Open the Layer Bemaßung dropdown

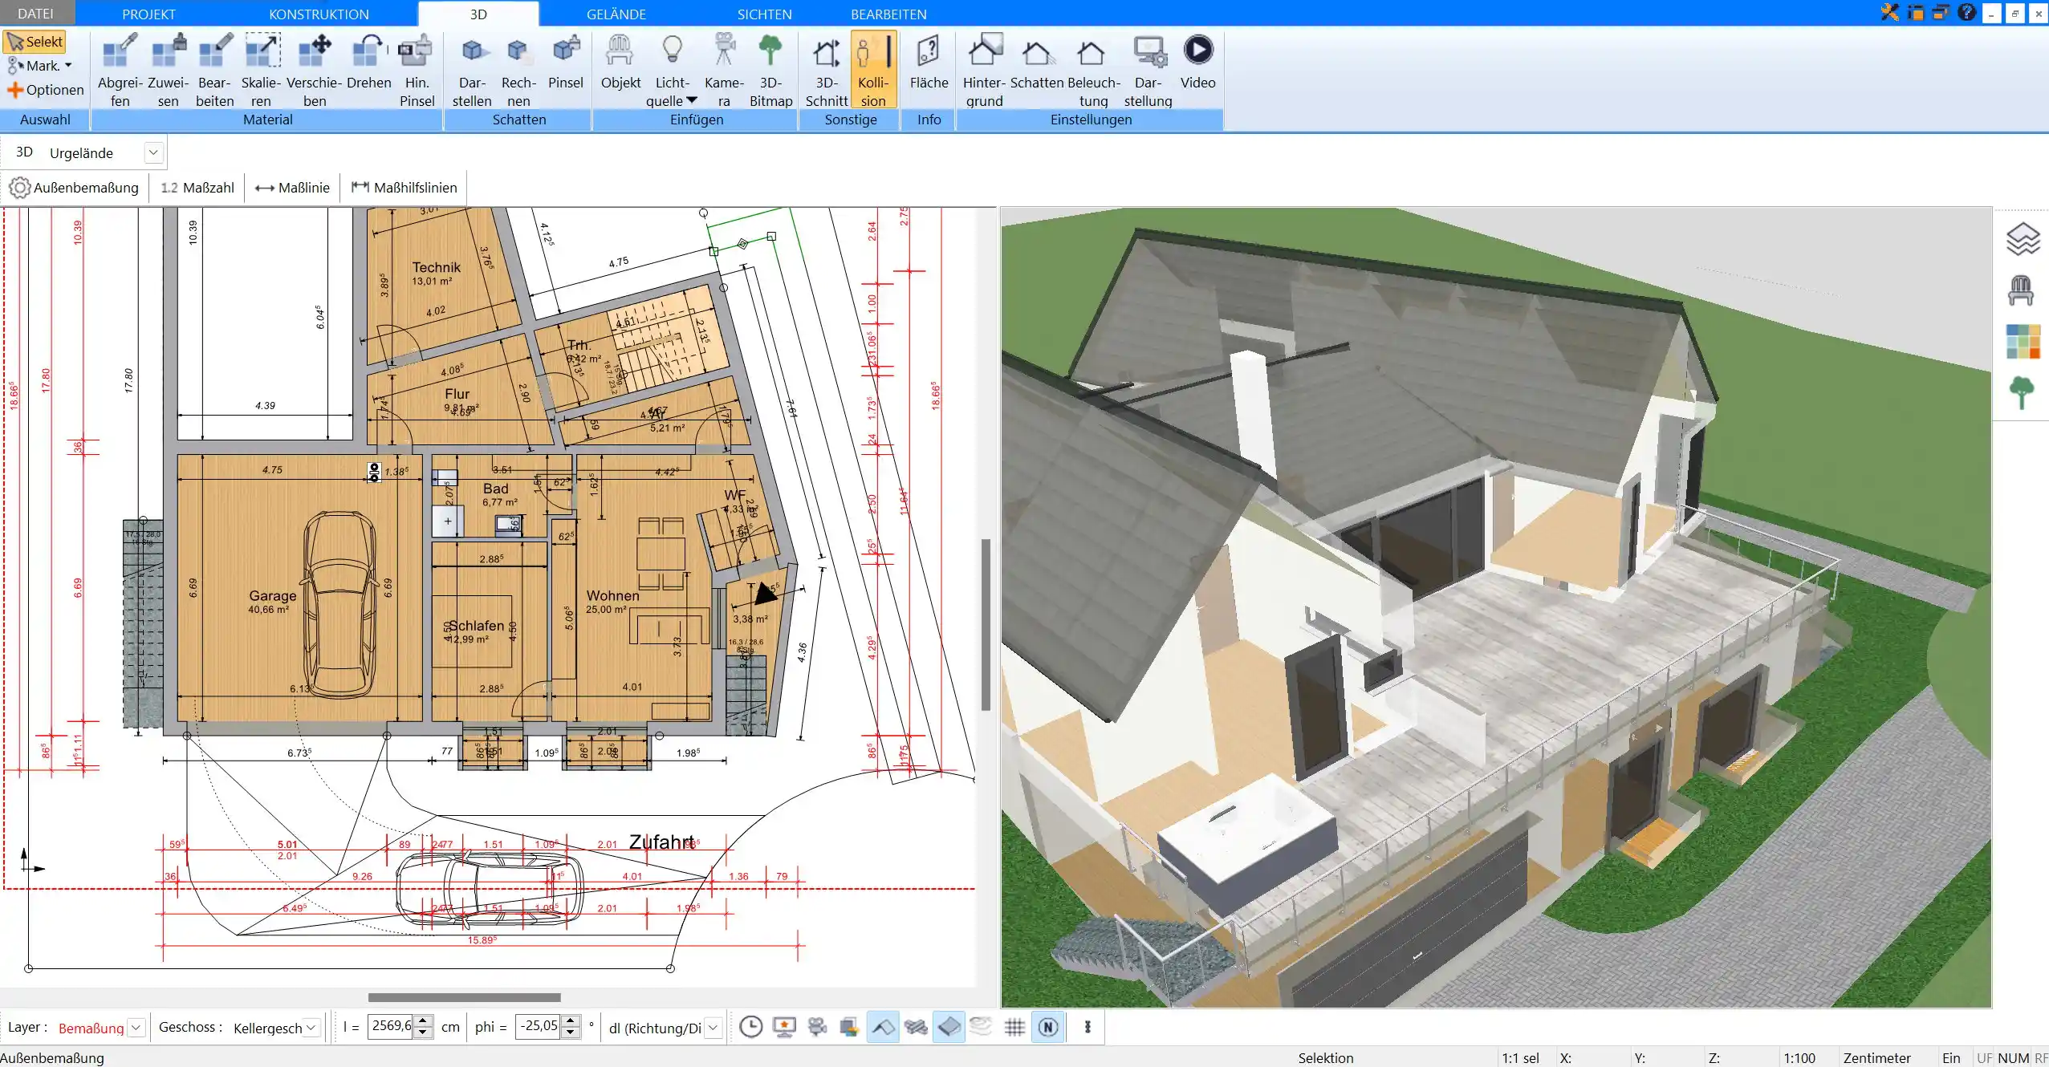(x=136, y=1028)
